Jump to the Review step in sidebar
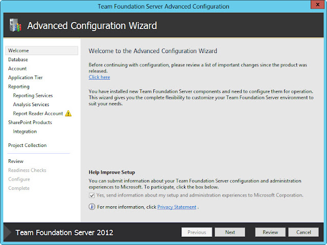This screenshot has height=245, width=327. (x=16, y=161)
